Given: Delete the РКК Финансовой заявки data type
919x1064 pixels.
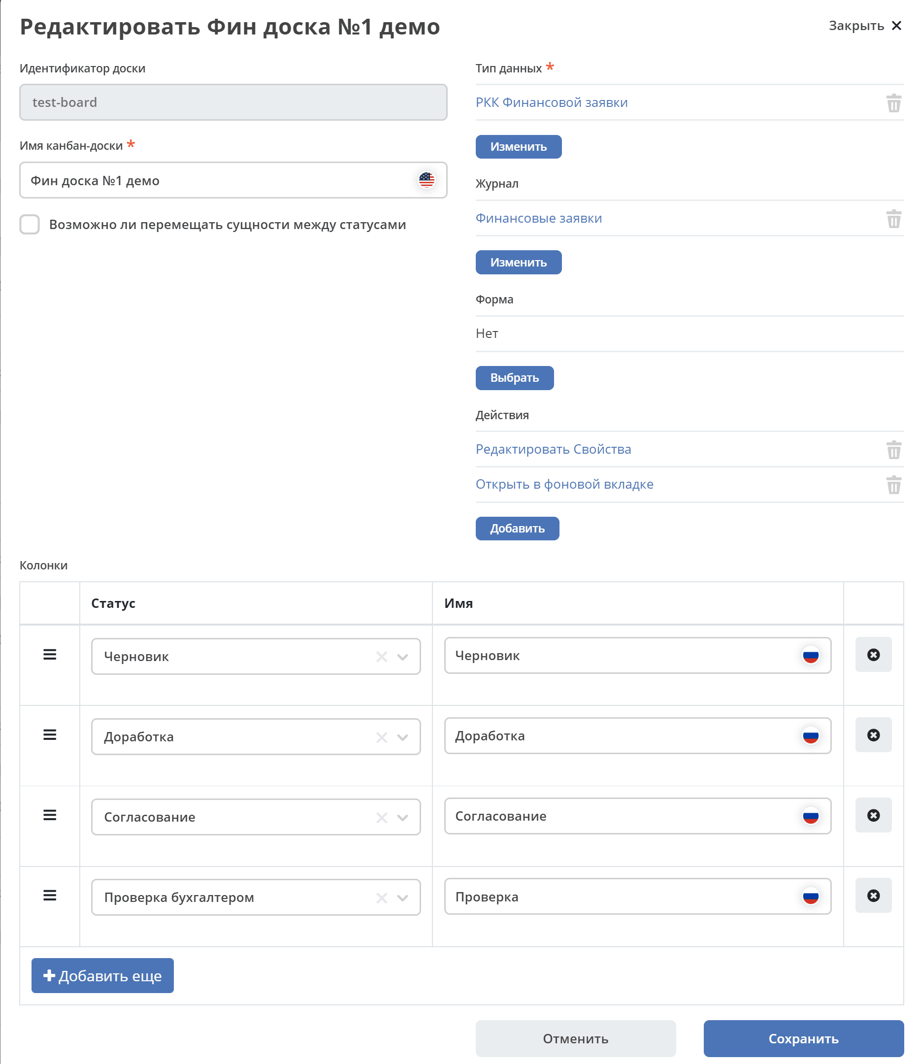Looking at the screenshot, I should click(893, 102).
